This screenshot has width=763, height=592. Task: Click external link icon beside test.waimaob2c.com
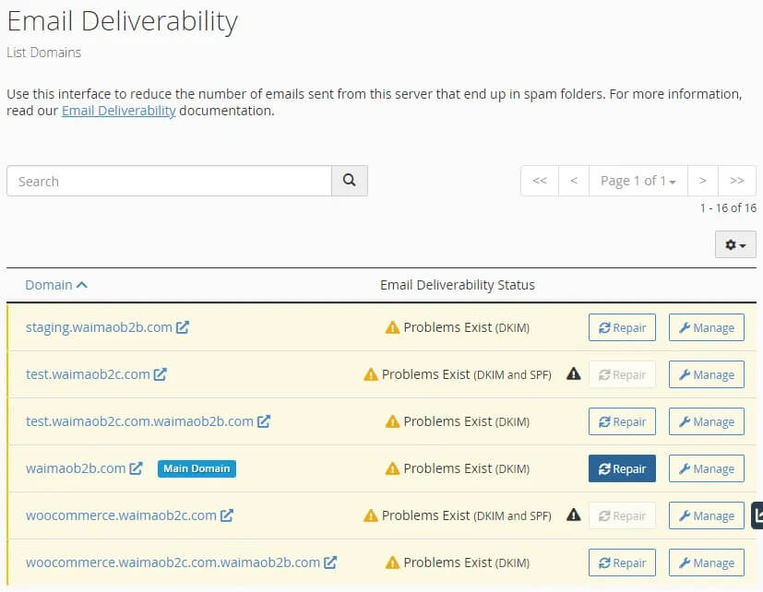click(161, 373)
